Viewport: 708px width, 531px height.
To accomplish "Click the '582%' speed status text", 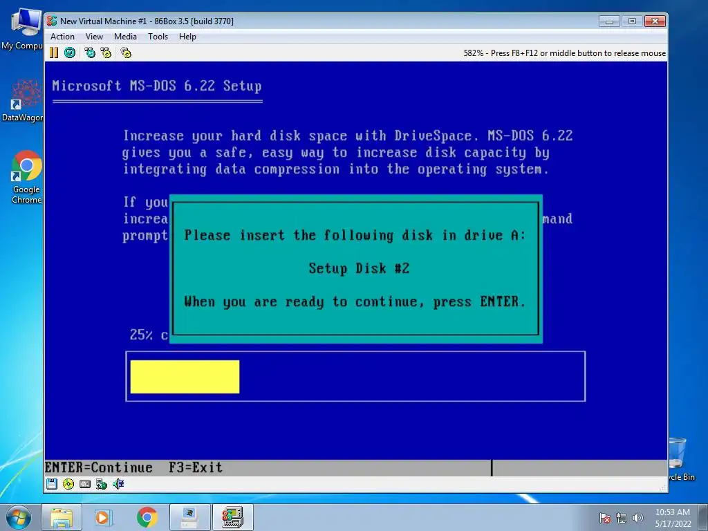I will [x=473, y=53].
